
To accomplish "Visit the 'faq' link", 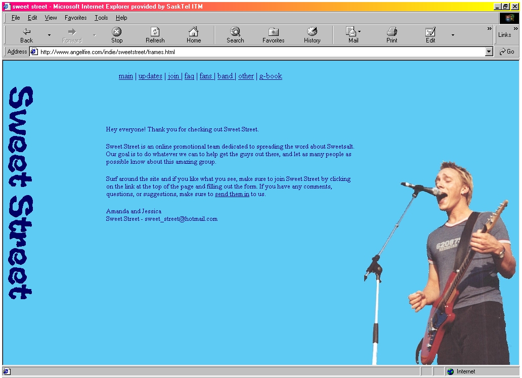I will tap(189, 76).
